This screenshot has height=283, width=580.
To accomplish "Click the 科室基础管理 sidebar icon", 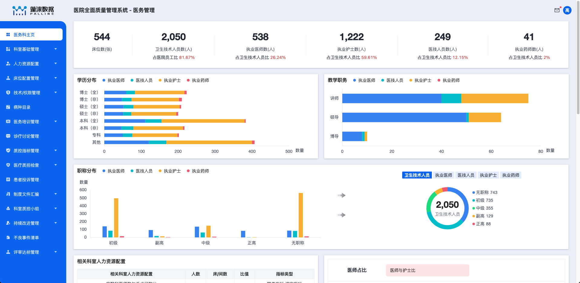I will click(x=8, y=49).
